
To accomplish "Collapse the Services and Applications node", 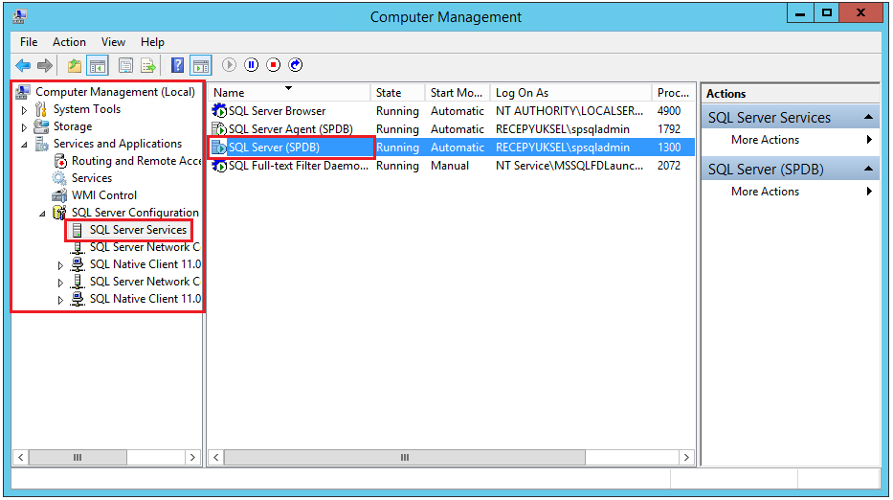I will coord(24,145).
